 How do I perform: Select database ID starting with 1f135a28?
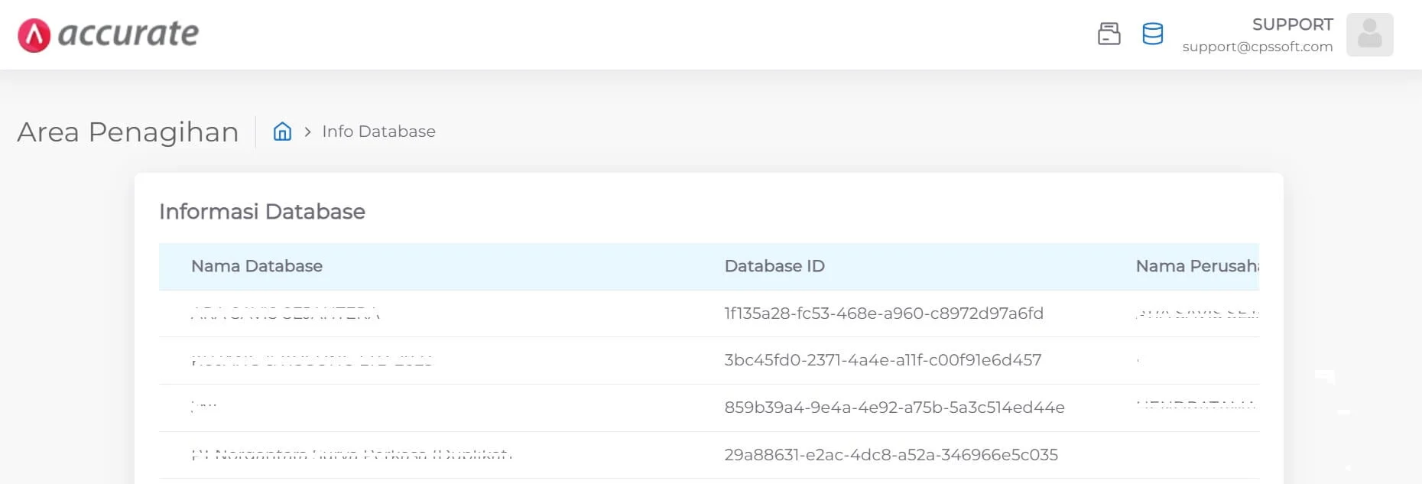(x=883, y=313)
